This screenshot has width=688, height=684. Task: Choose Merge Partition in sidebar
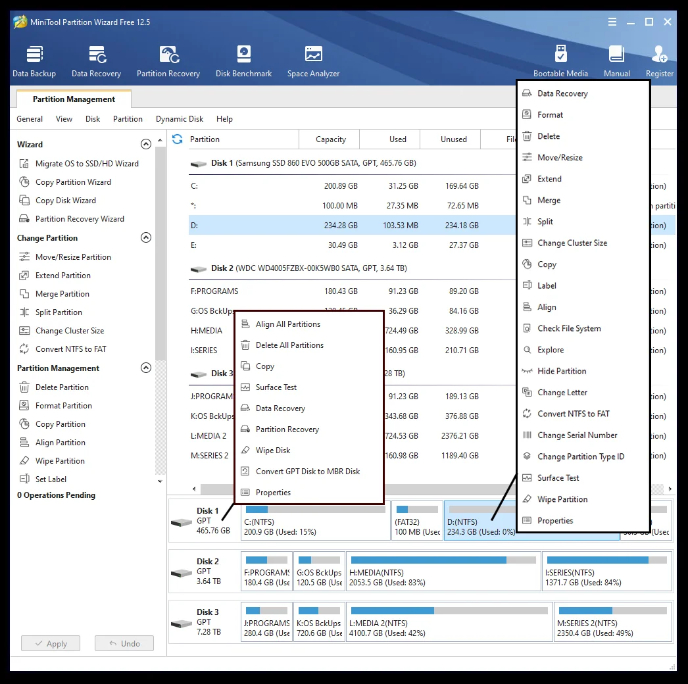(54, 294)
